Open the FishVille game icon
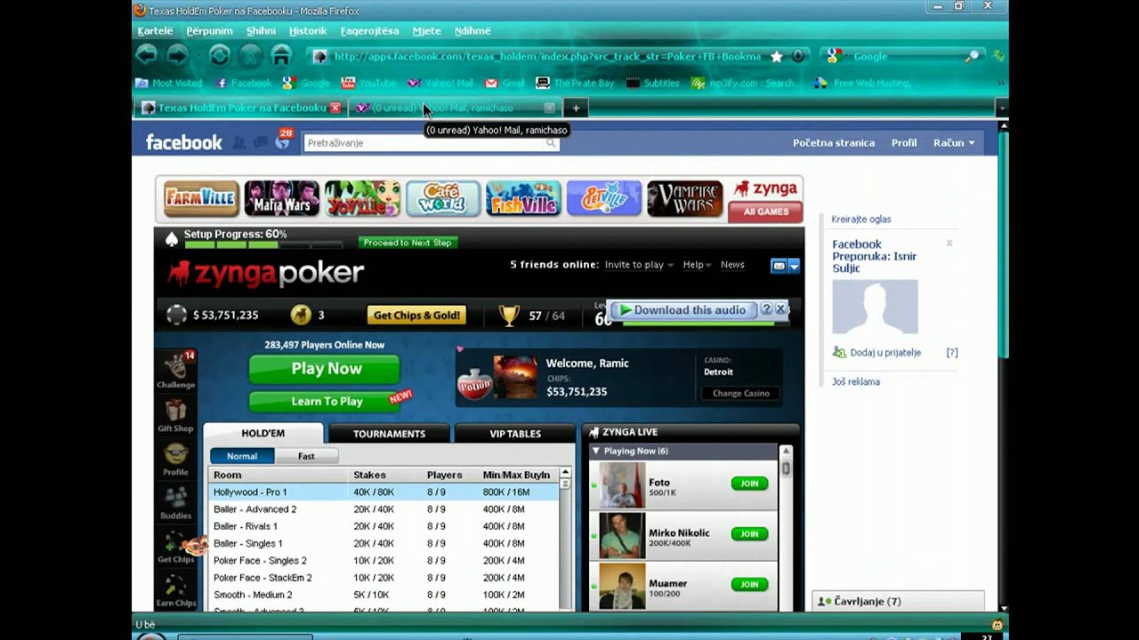Viewport: 1139px width, 640px height. [523, 199]
